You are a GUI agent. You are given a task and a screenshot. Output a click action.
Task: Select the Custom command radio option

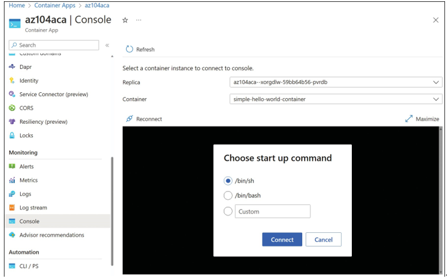coord(228,211)
